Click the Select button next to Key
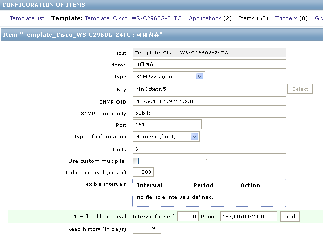The image size is (323, 235). point(300,89)
